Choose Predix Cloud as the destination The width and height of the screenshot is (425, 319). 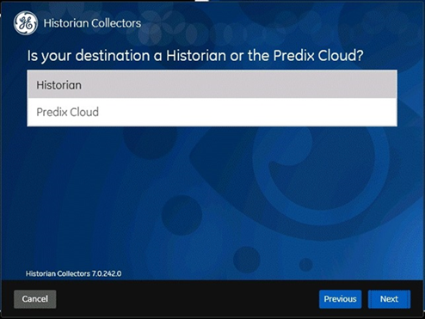(x=212, y=112)
